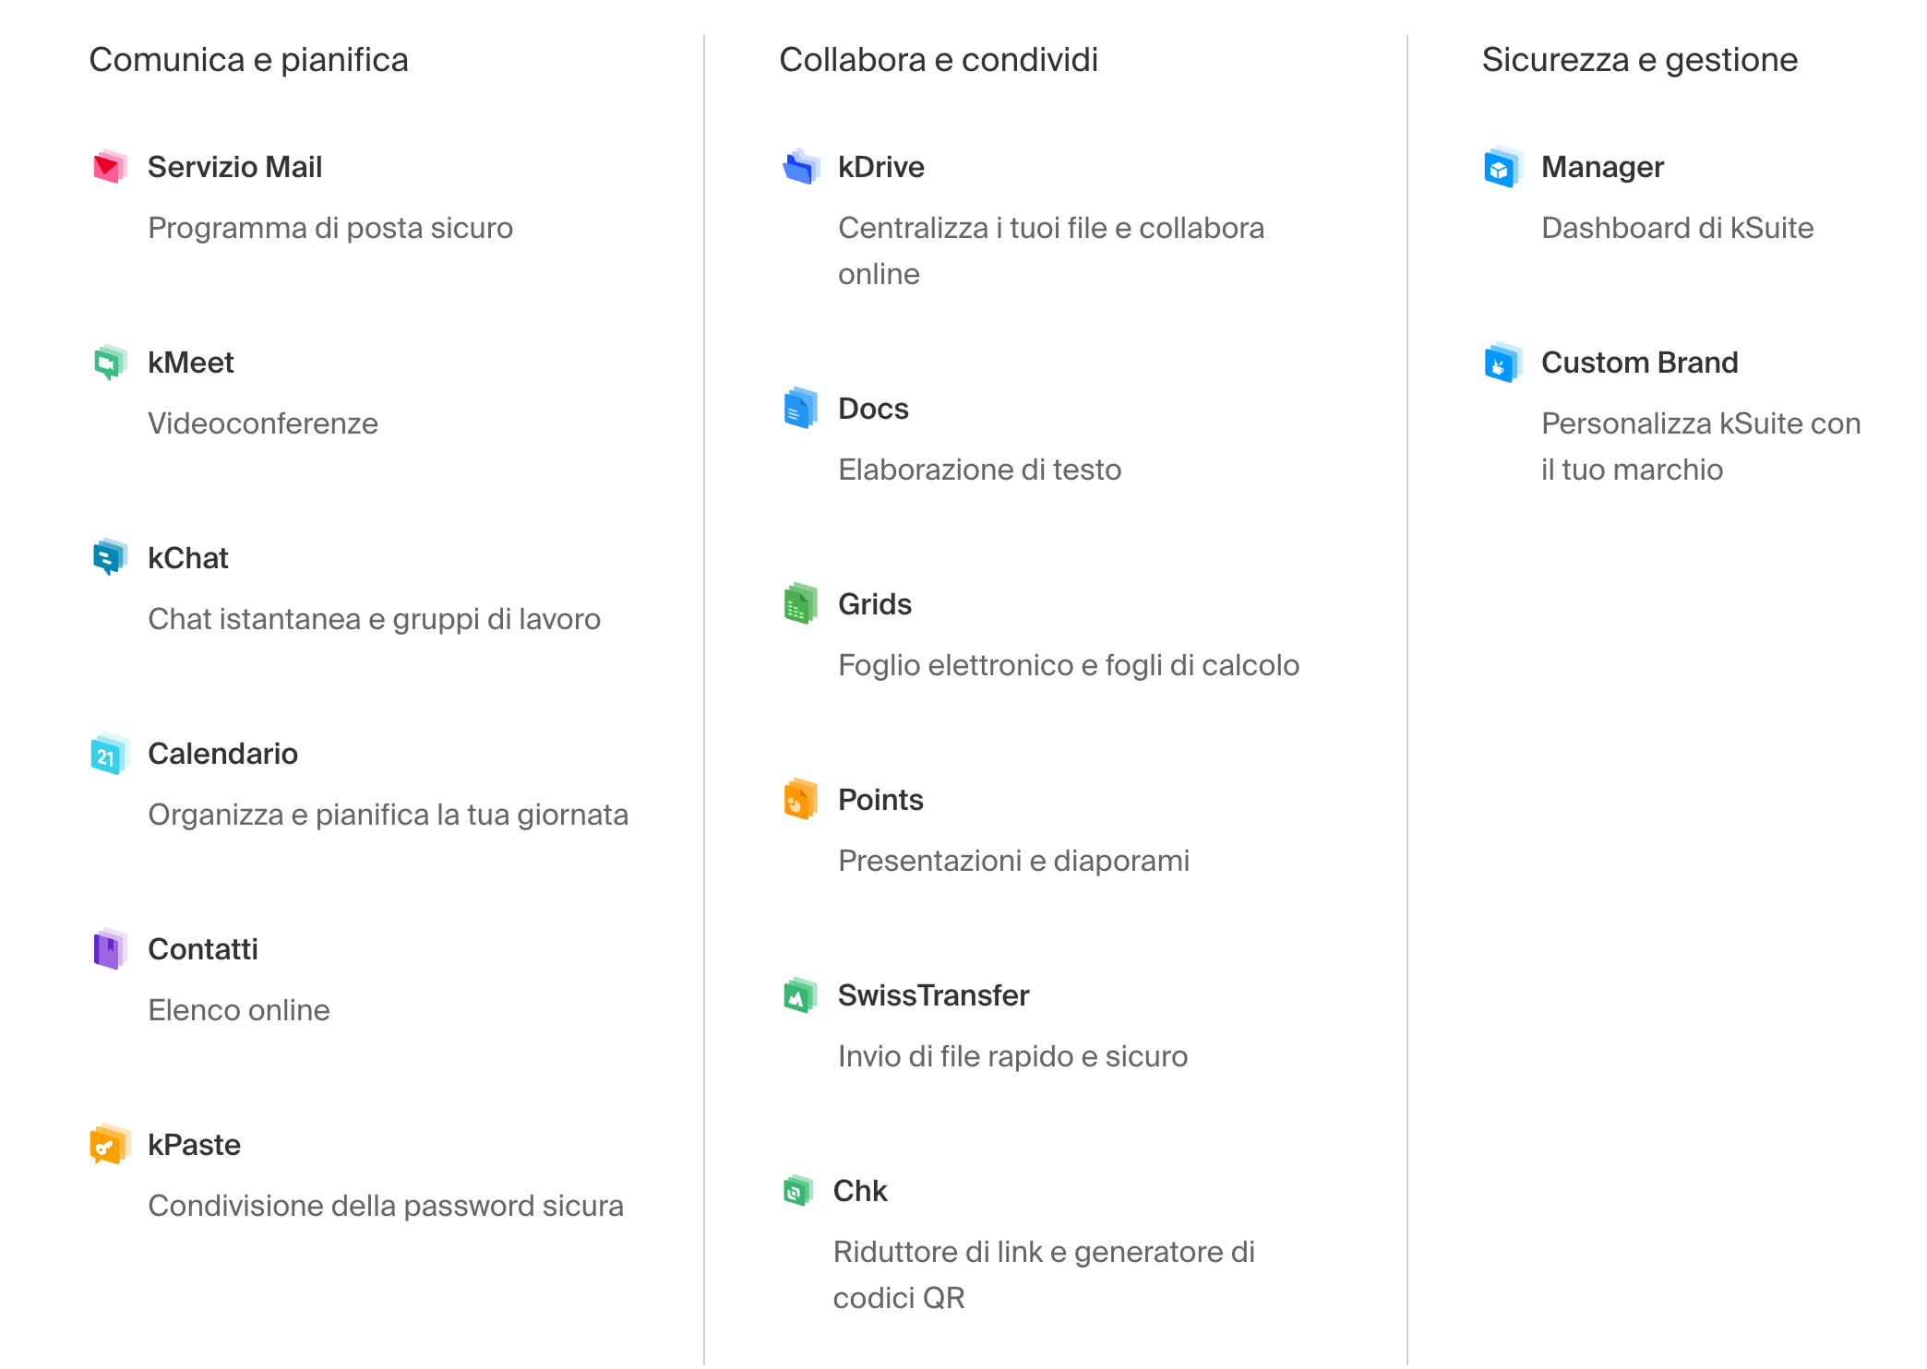Click description text 'Dashboard di kSuite'

[x=1677, y=228]
